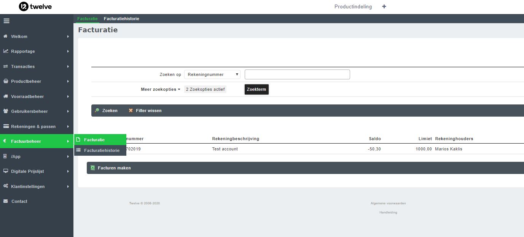
Task: Open the Rekeningen & passen menu
Action: point(37,126)
